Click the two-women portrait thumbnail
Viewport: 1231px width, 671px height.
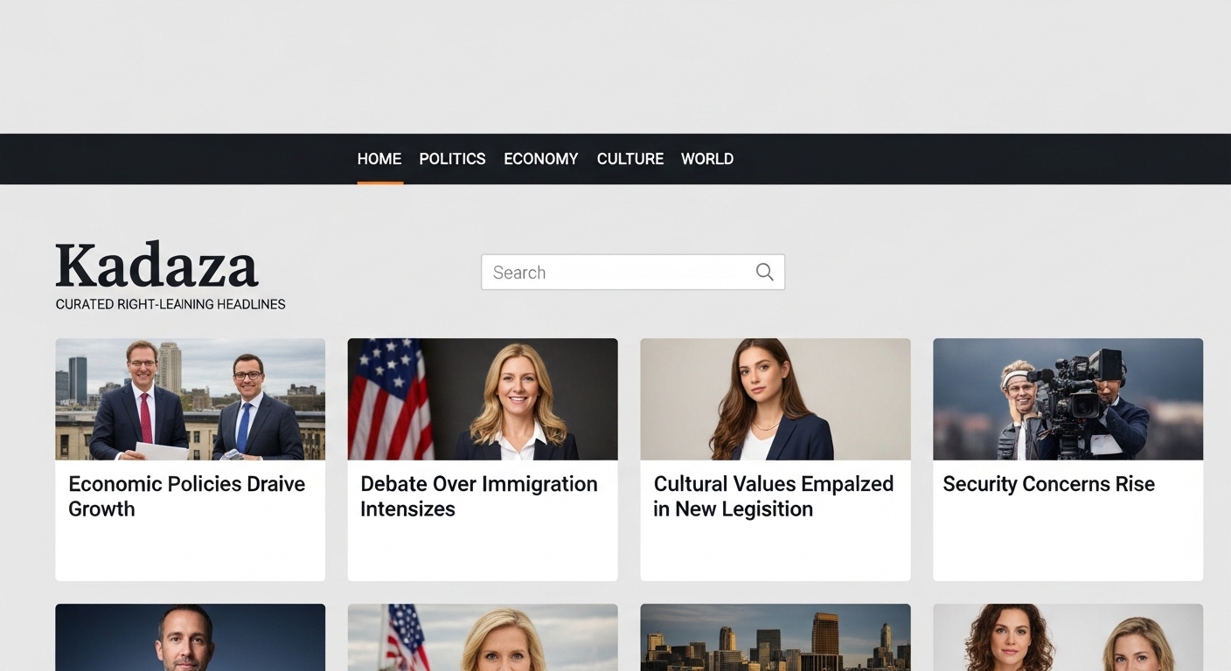point(1068,637)
